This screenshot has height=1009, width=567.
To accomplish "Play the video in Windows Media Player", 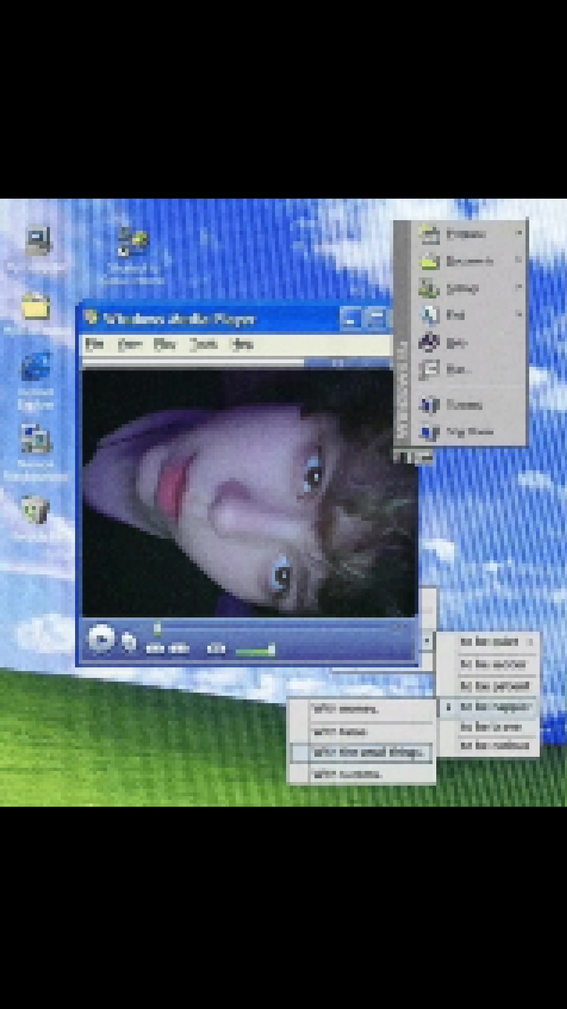I will point(101,639).
